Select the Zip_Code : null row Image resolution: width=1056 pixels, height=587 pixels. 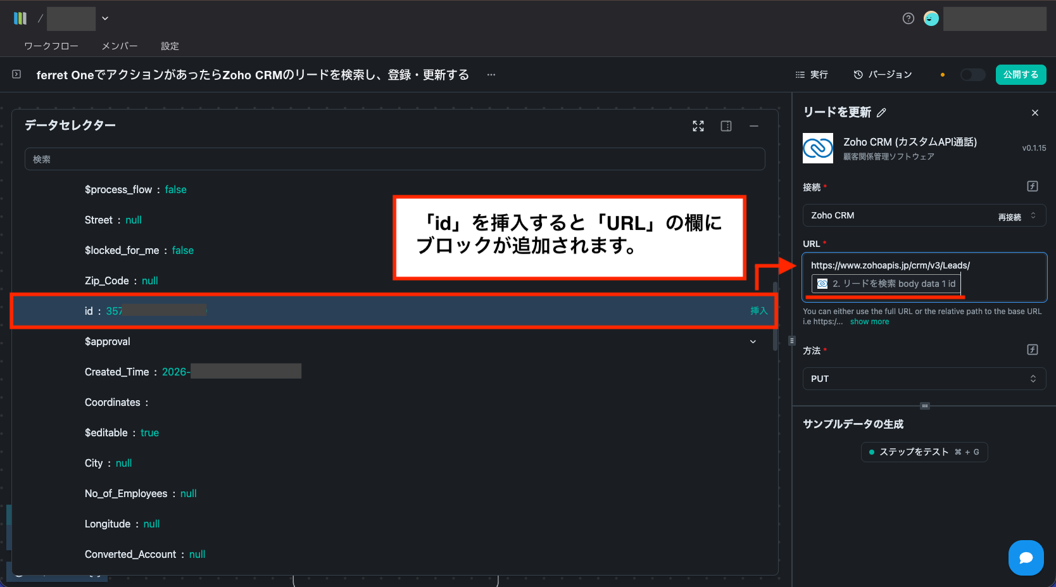[394, 281]
